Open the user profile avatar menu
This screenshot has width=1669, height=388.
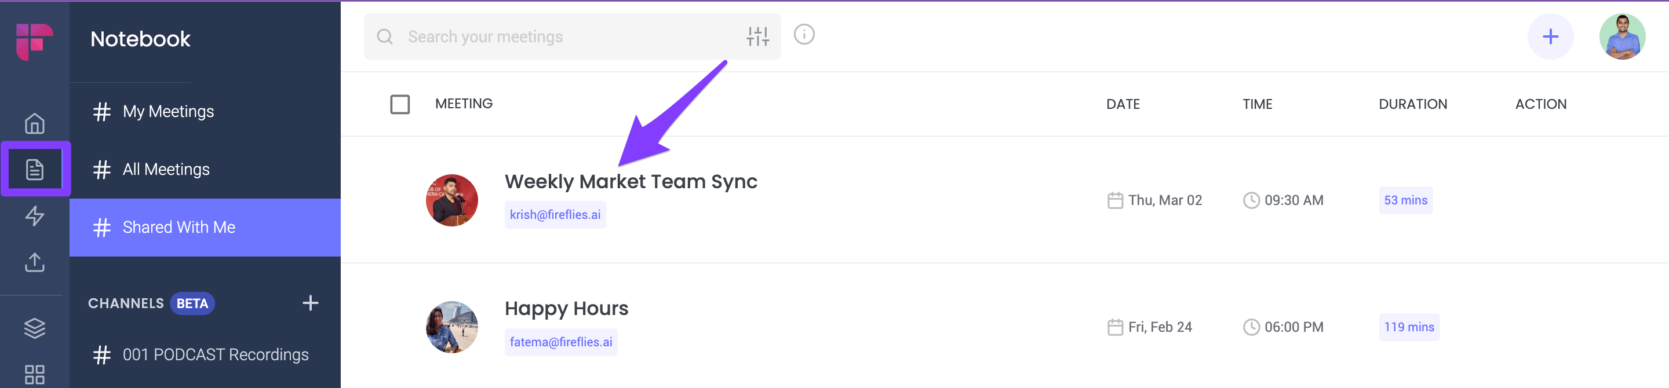click(x=1621, y=37)
